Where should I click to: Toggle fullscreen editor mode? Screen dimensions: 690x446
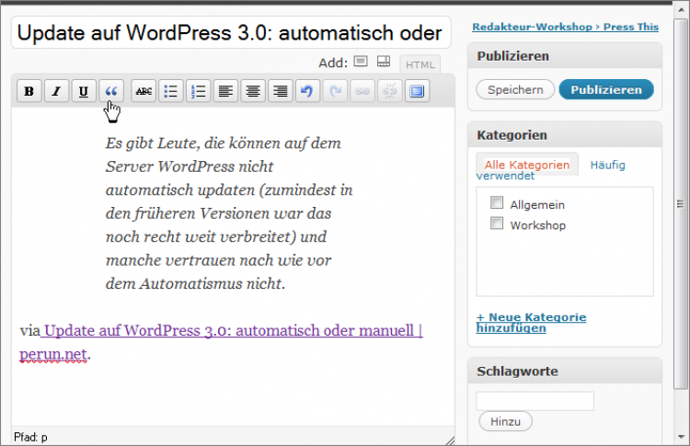coord(417,91)
